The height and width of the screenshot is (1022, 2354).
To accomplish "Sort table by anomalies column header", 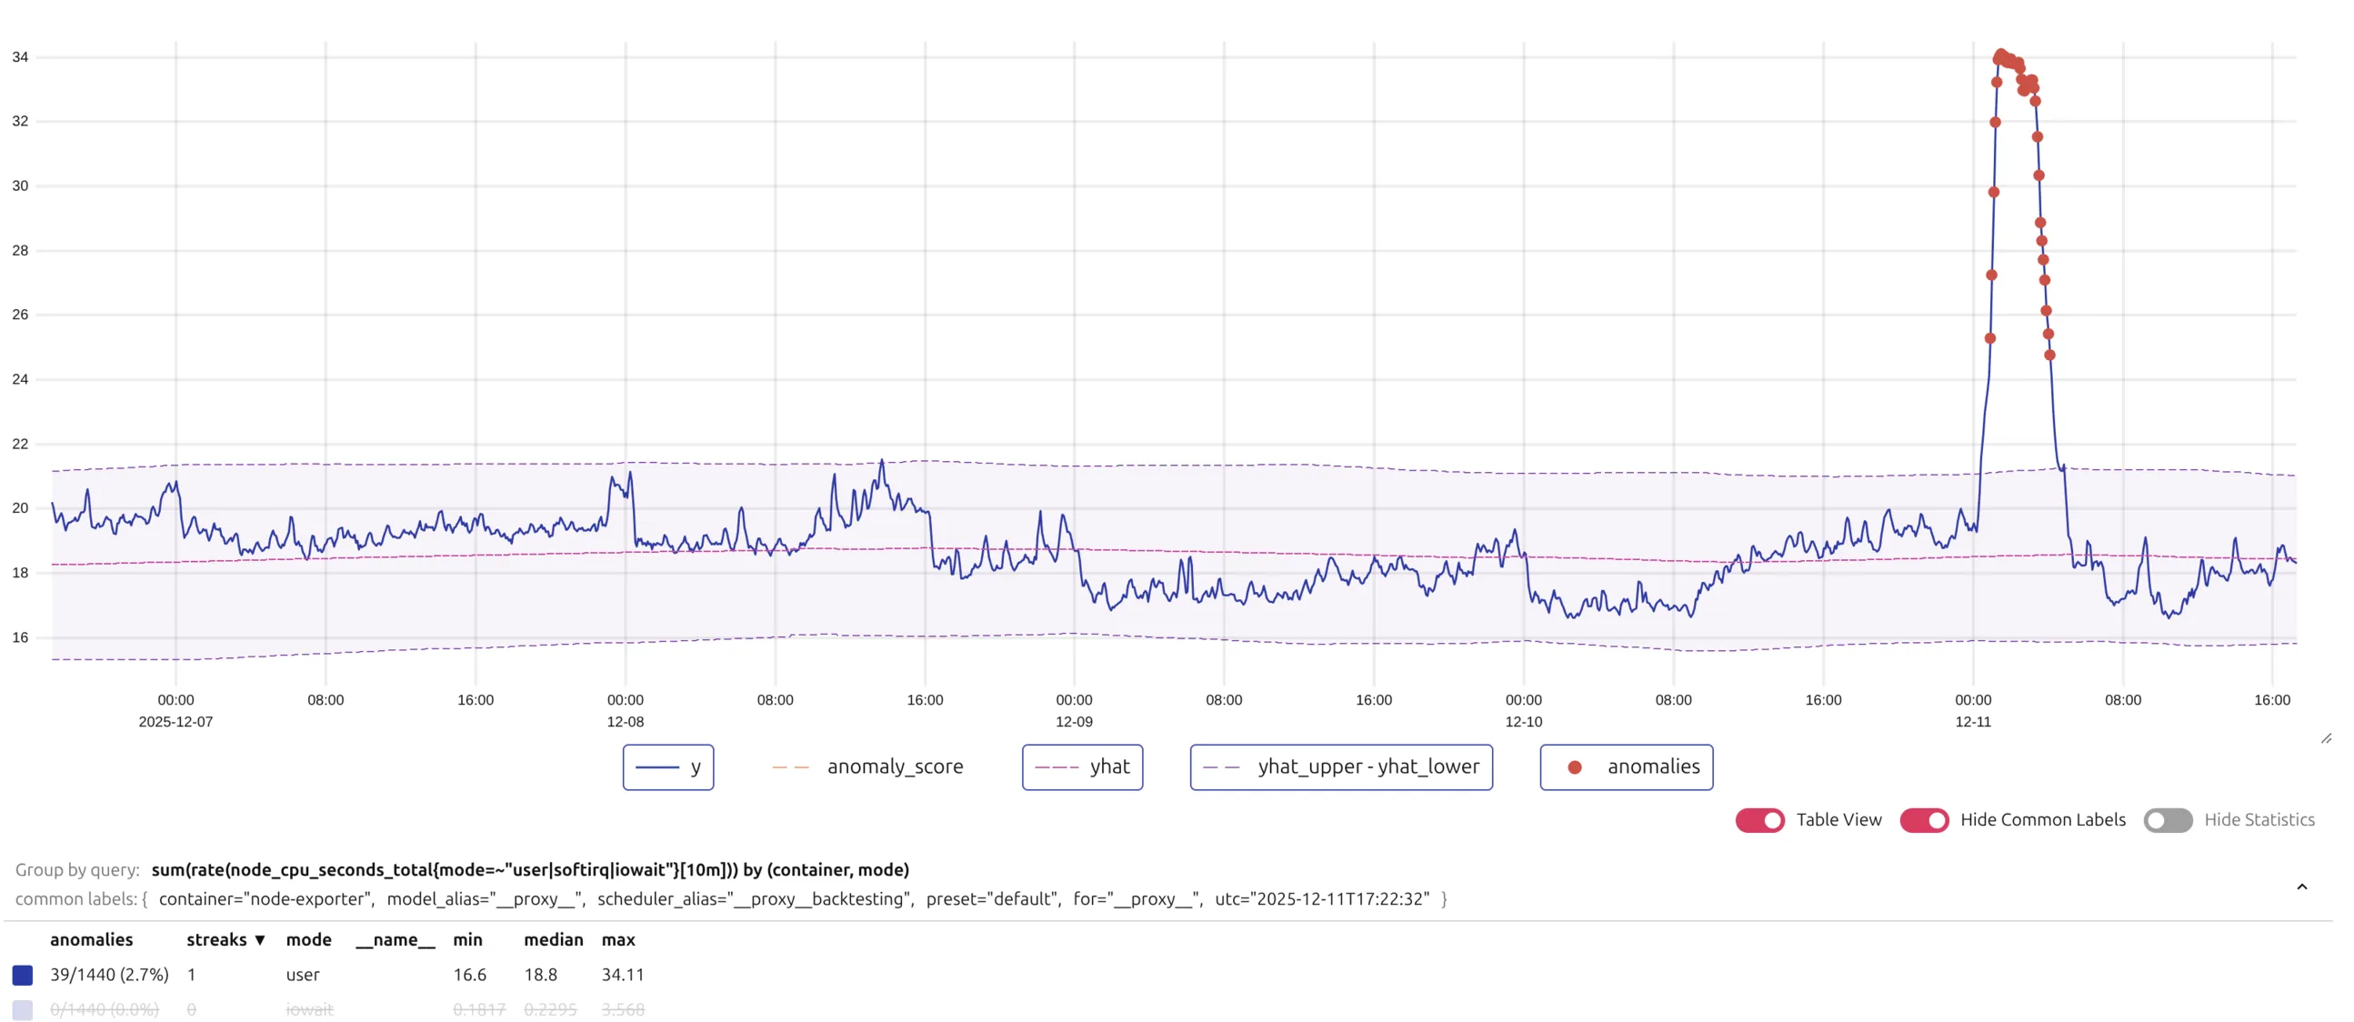I will click(92, 940).
